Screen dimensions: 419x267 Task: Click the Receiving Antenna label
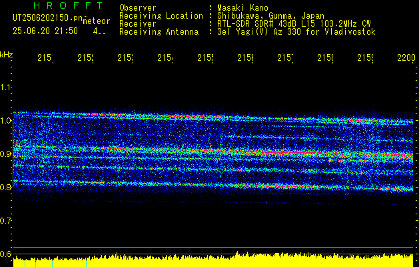click(x=159, y=32)
